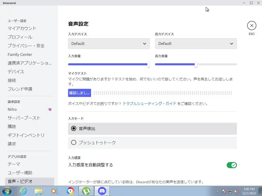Click the 入力モード label

76,118
